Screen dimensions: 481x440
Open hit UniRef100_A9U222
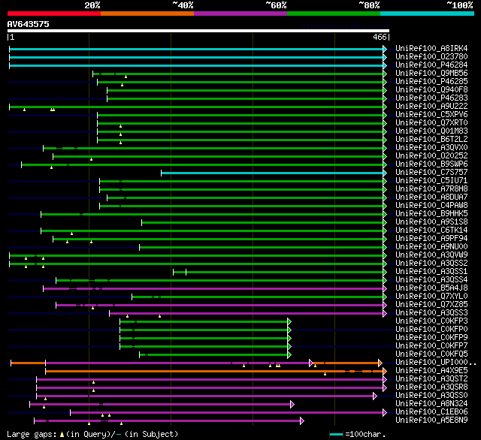pyautogui.click(x=431, y=107)
